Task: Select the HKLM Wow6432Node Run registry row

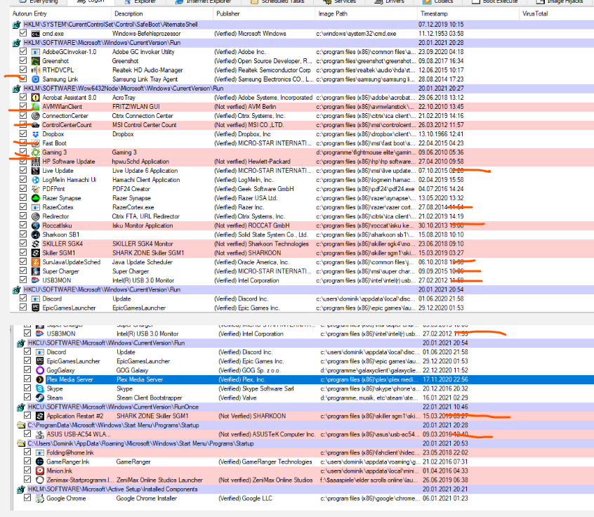Action: pos(302,89)
